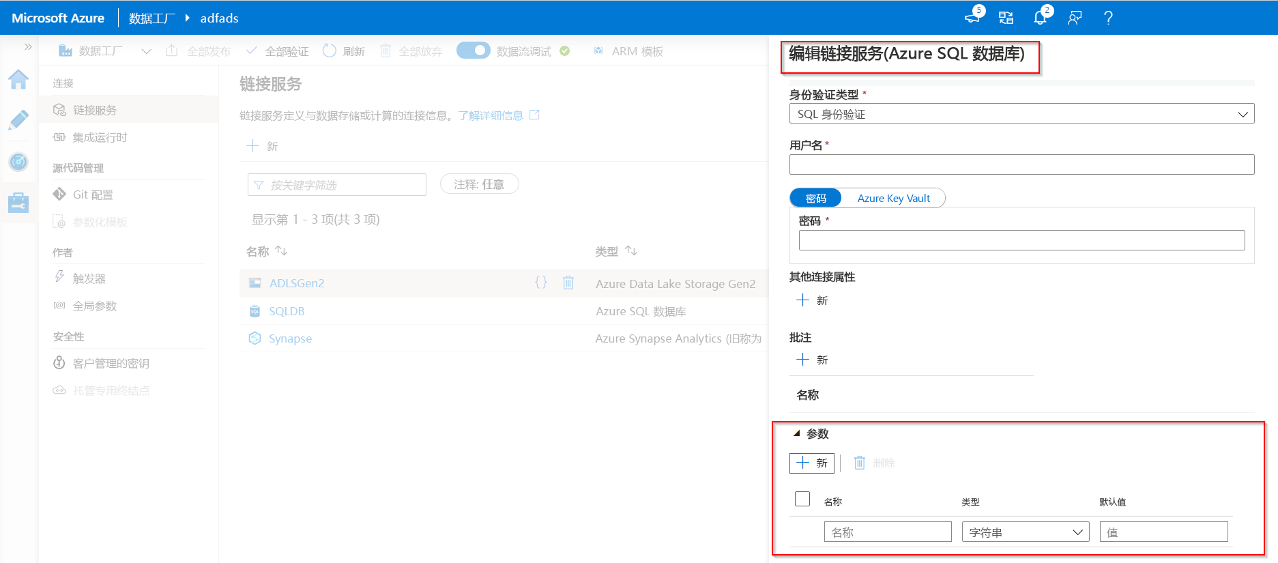Select the 密码 tab
This screenshot has width=1278, height=563.
816,198
